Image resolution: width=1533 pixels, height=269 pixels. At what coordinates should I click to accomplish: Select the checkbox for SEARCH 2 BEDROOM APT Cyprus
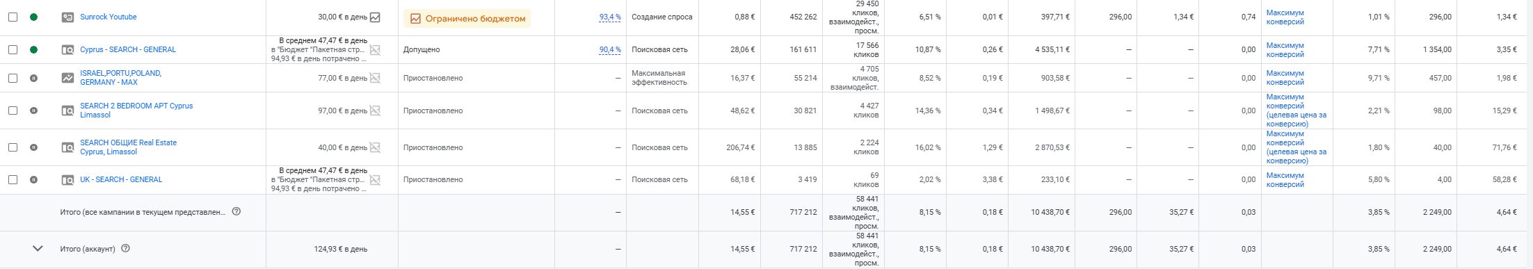[13, 111]
